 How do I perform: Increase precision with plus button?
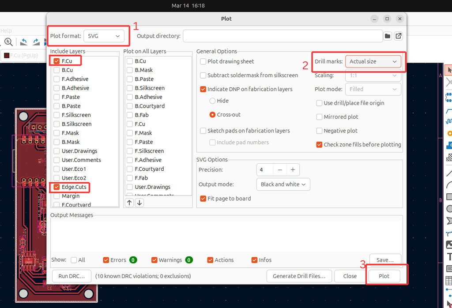pos(293,170)
